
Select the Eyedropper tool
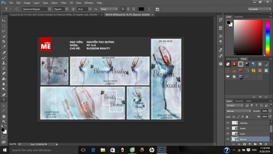point(4,47)
